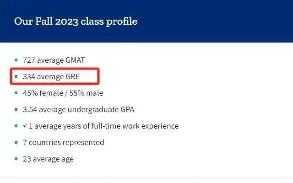Click the "55% male" statistic
The image size is (293, 183).
pos(86,93)
